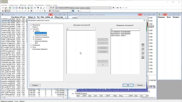Click search field under Выбранные счета депо
The image size is (182, 102).
(125, 29)
